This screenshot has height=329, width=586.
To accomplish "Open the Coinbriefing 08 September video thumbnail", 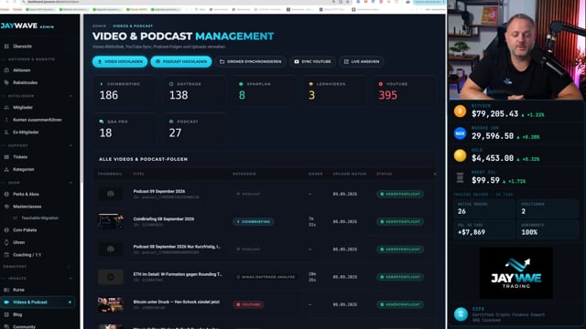I will pyautogui.click(x=111, y=221).
